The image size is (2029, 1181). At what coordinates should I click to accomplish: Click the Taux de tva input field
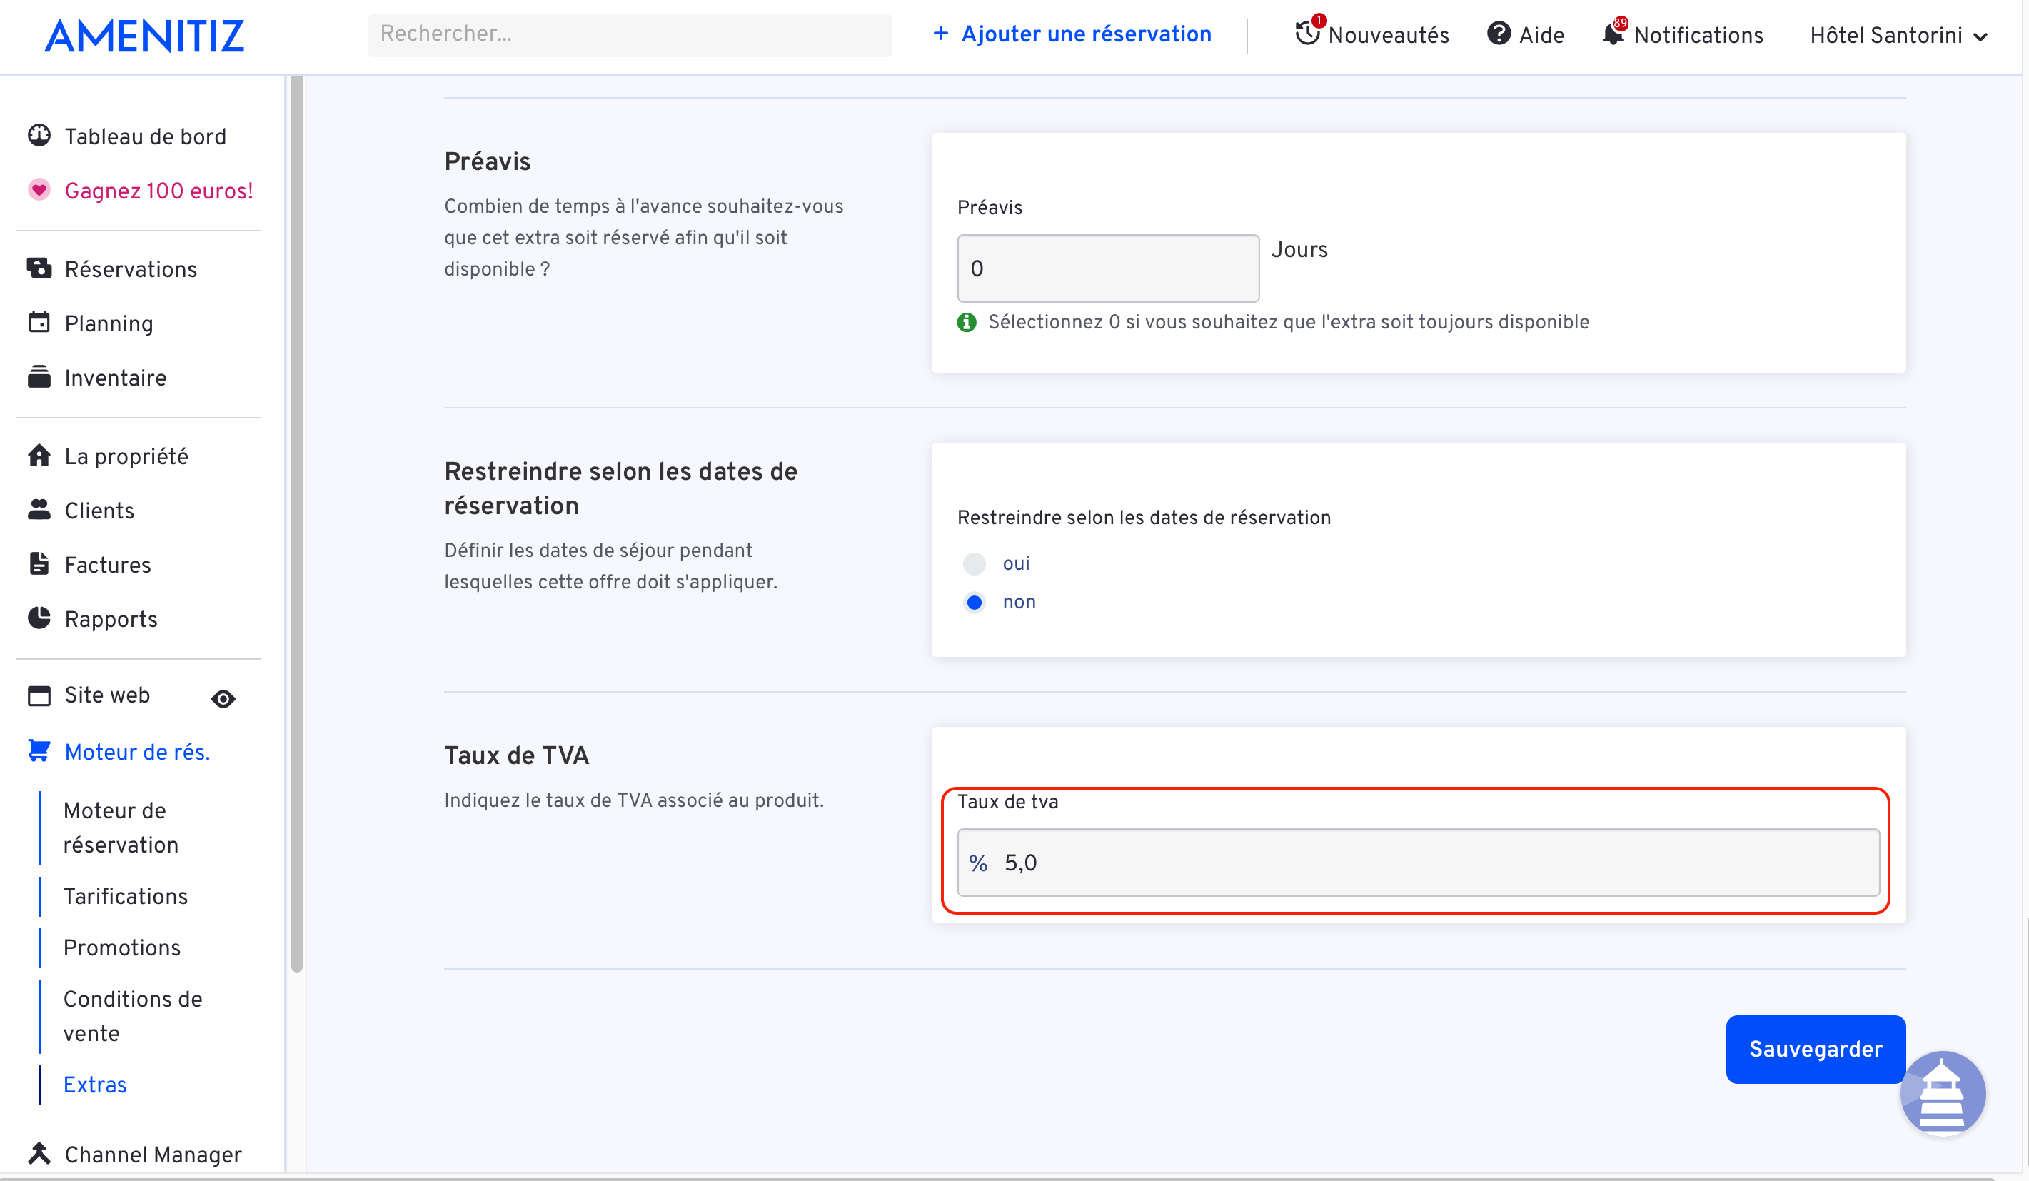coord(1418,863)
